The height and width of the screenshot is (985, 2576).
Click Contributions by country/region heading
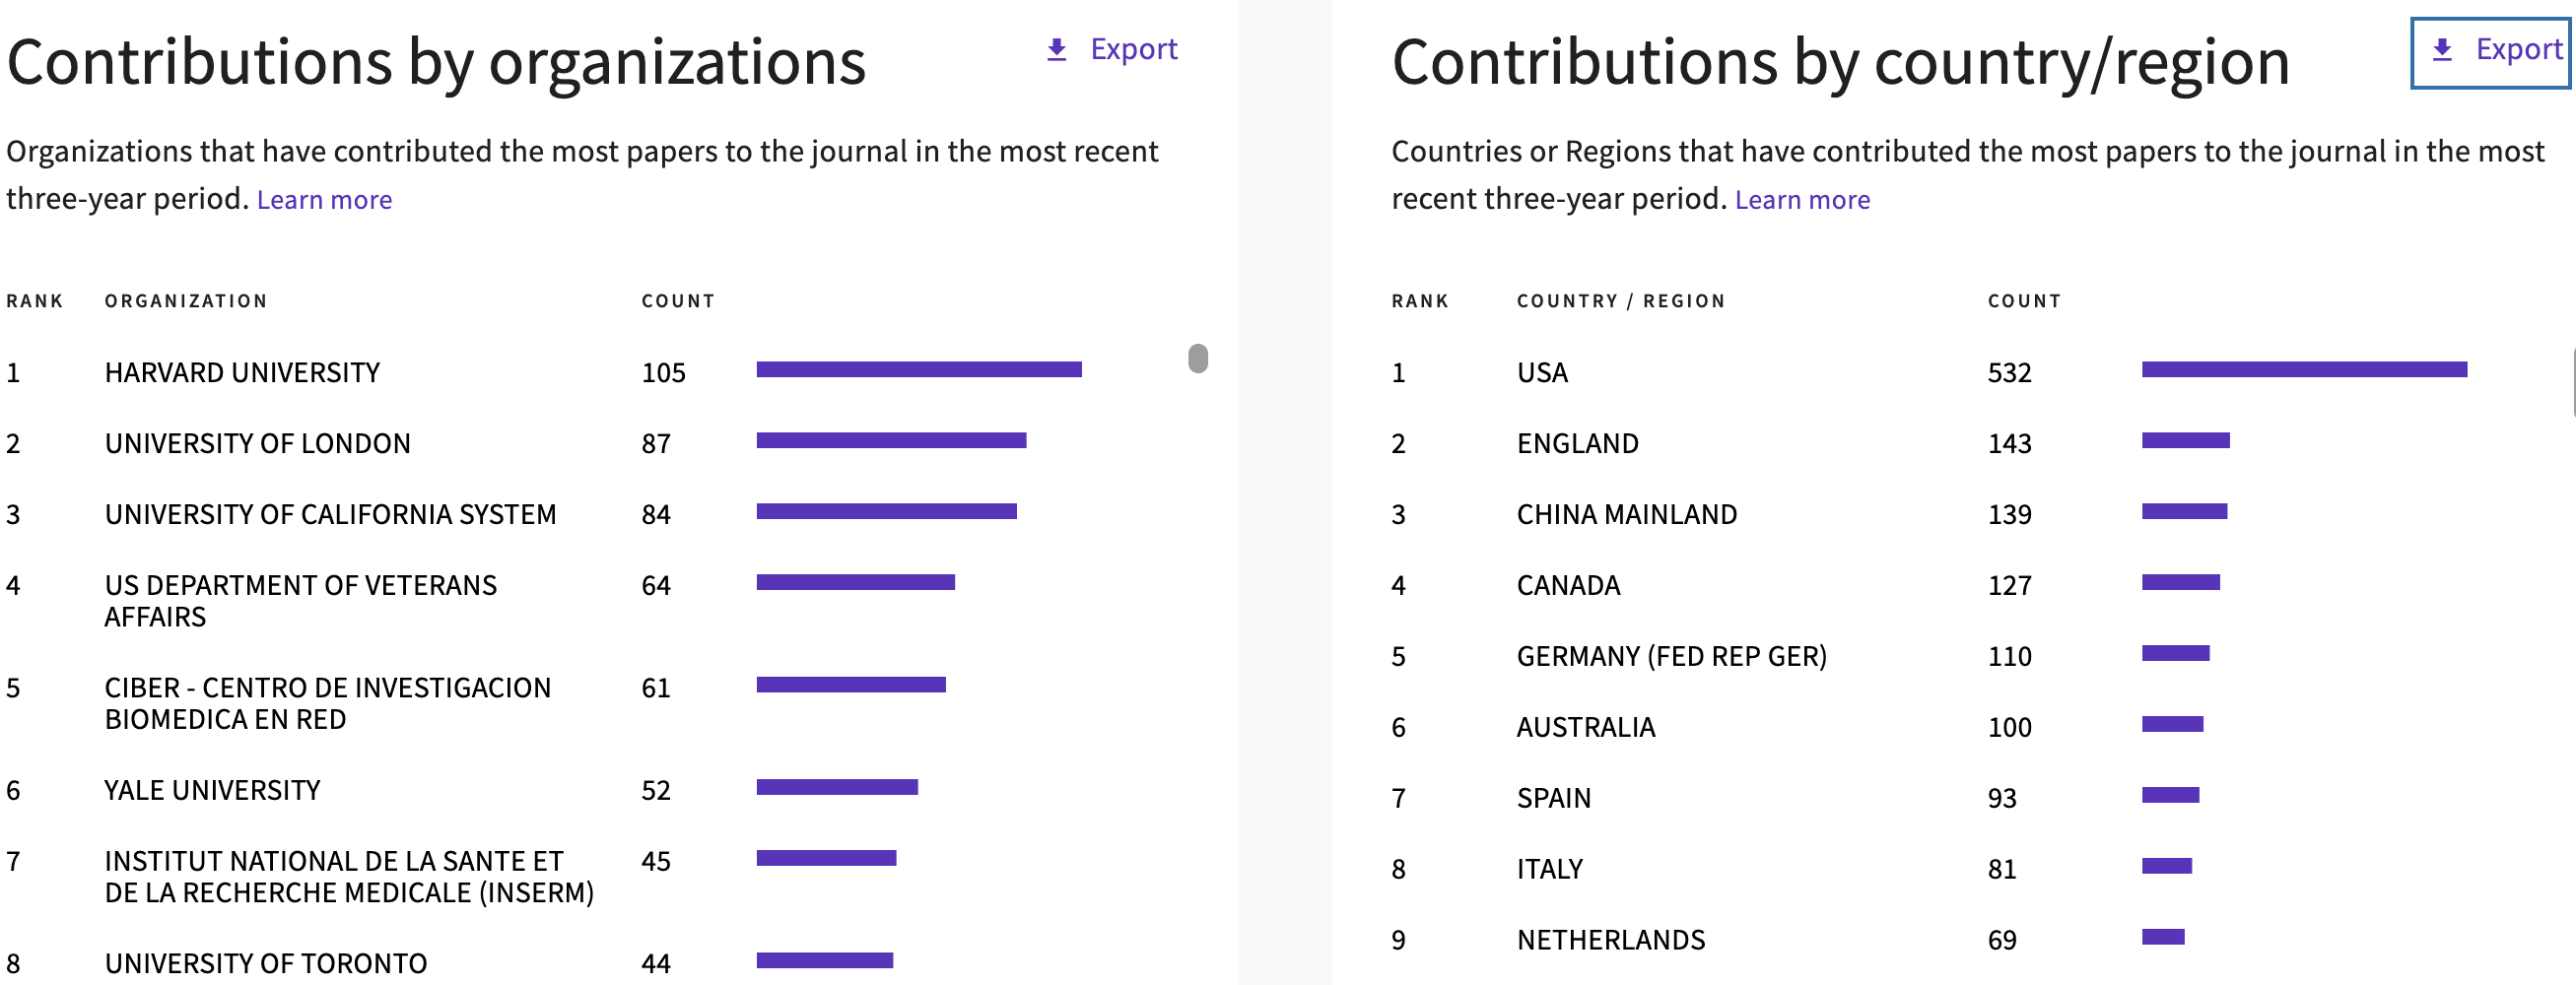coord(1840,63)
